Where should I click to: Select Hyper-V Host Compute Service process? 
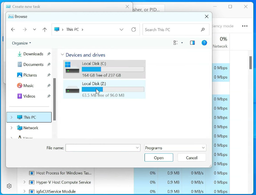pyautogui.click(x=64, y=182)
